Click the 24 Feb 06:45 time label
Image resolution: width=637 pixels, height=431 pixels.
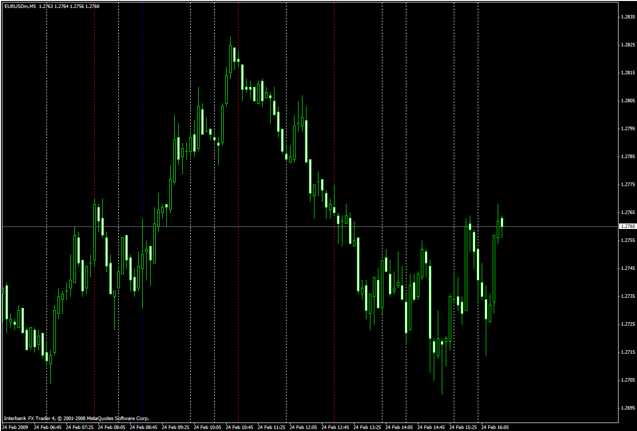[48, 428]
